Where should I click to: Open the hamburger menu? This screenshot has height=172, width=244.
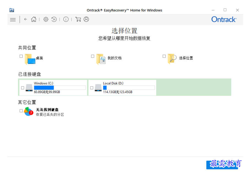(x=13, y=19)
